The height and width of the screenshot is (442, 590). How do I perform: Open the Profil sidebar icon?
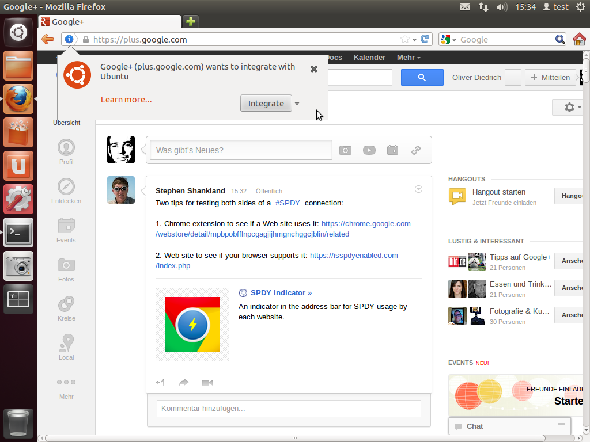point(66,147)
